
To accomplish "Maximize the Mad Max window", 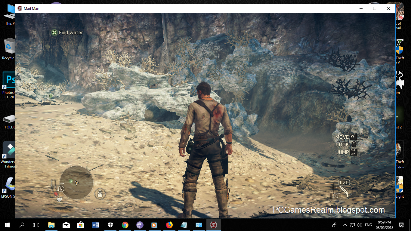I will click(375, 8).
